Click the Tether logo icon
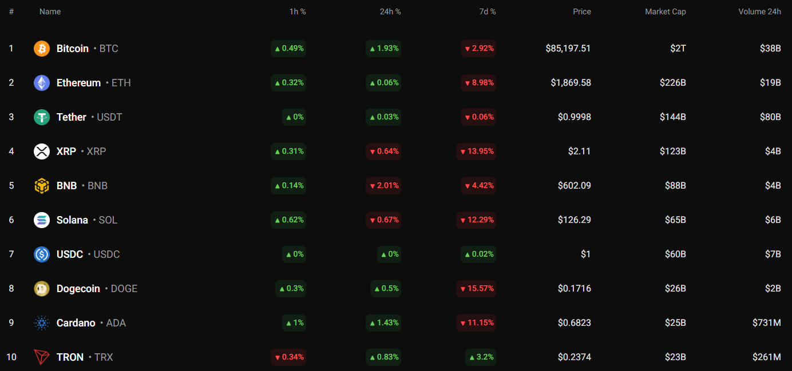The height and width of the screenshot is (371, 792). pos(42,117)
